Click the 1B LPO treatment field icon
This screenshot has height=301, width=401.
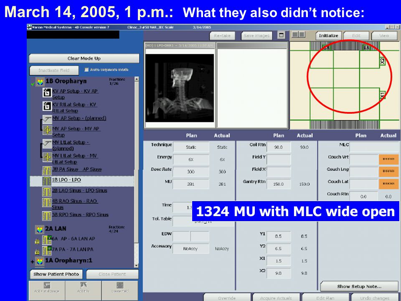(x=47, y=181)
